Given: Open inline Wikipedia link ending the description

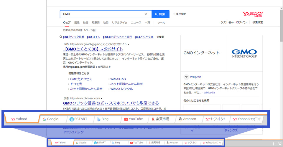Looking at the screenshot, I should (x=209, y=93).
